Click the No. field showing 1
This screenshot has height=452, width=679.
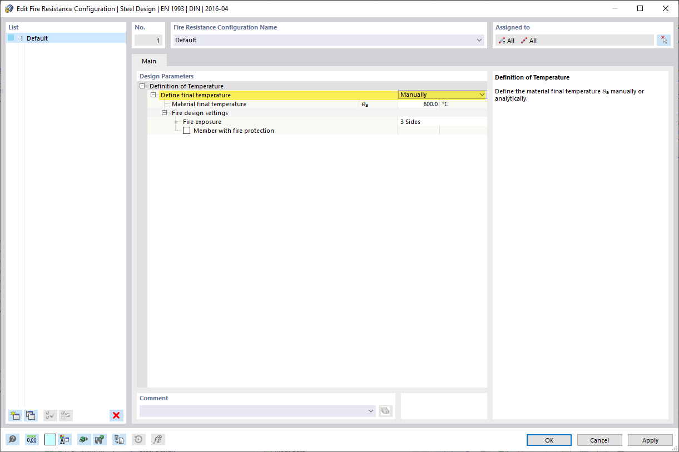[148, 40]
